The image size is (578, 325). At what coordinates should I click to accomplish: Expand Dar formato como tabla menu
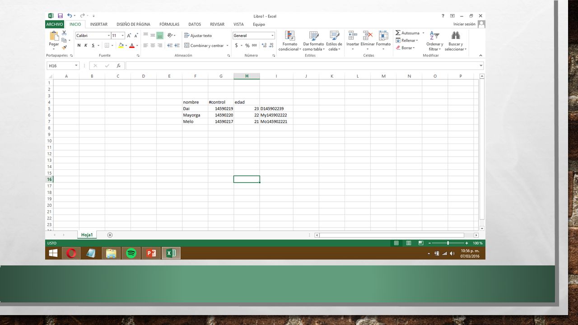[x=313, y=41]
